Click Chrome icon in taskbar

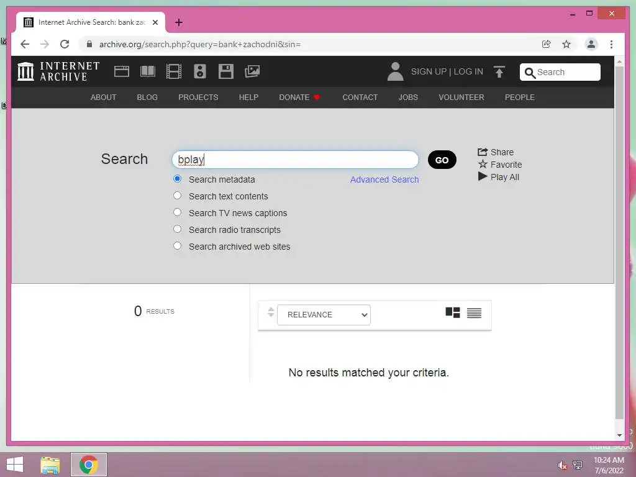pos(88,465)
